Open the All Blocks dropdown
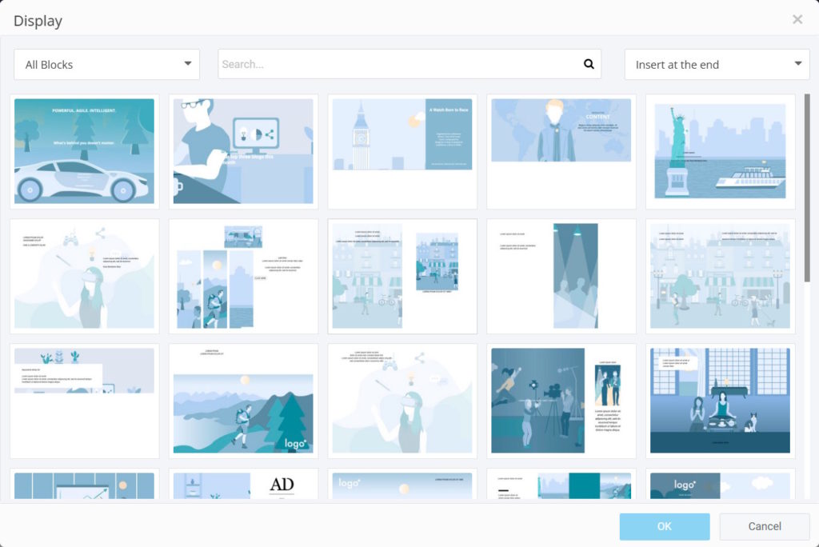 (x=106, y=64)
